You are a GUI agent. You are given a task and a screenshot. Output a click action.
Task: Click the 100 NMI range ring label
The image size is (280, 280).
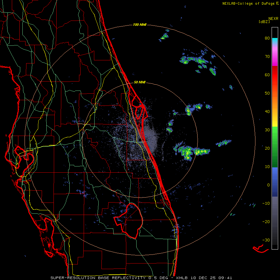[x=140, y=25]
